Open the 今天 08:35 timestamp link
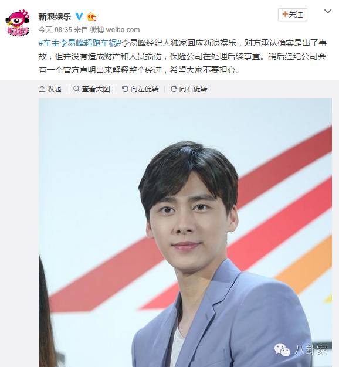 coord(55,30)
